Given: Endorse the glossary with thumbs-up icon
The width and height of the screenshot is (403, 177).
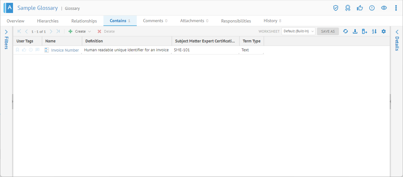Looking at the screenshot, I should 360,8.
